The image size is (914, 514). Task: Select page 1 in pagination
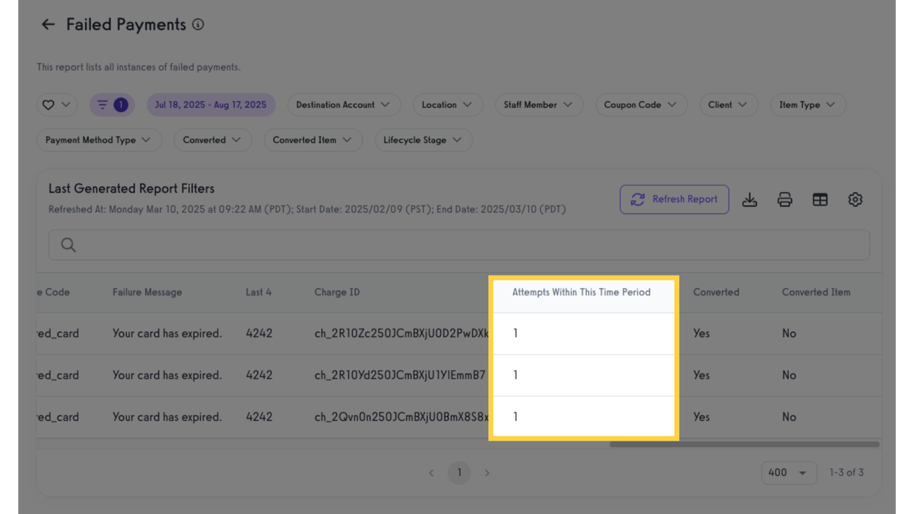(x=459, y=473)
